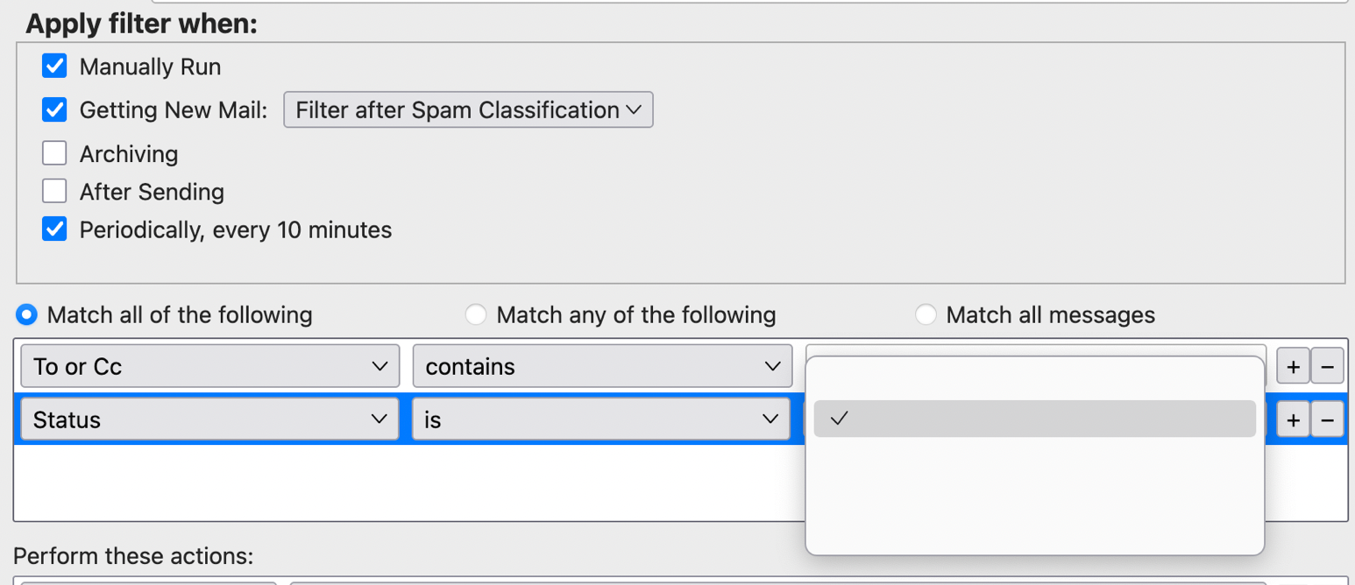The image size is (1355, 585).
Task: Click the To or Cc value text field
Action: [1034, 349]
